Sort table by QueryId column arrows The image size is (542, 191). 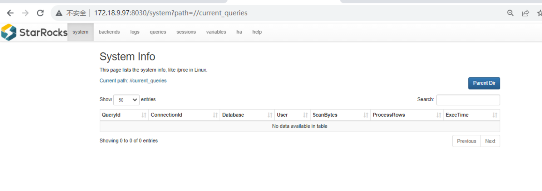click(144, 115)
